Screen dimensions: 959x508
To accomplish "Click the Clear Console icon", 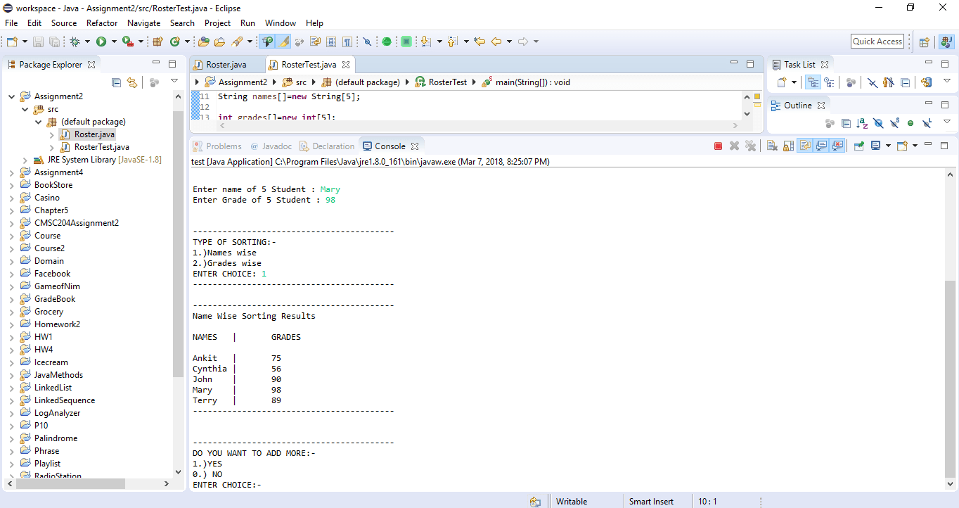I will 772,146.
